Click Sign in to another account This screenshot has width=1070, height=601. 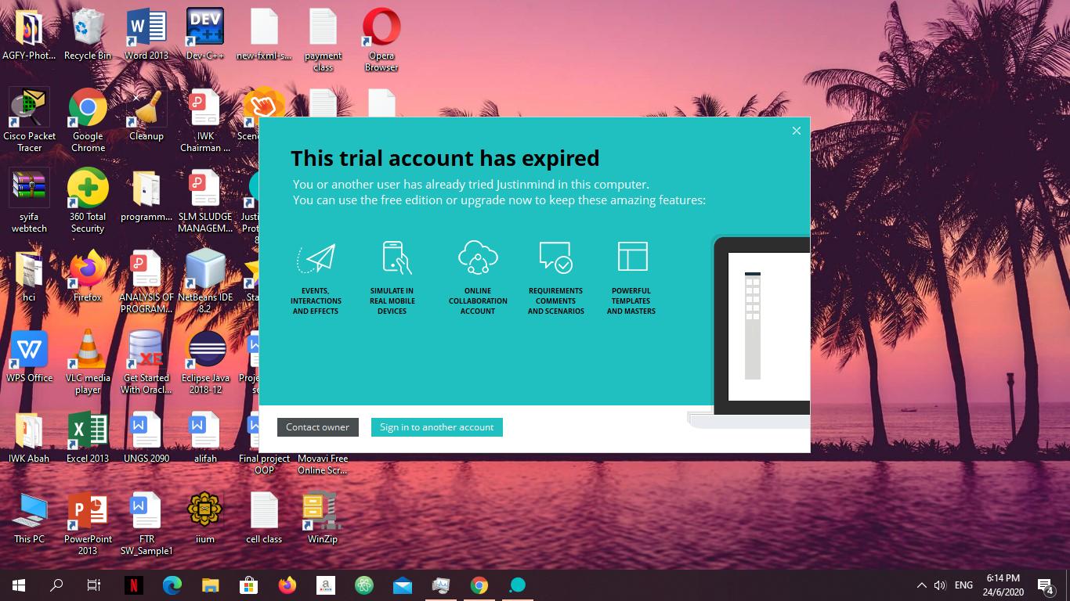click(x=436, y=427)
